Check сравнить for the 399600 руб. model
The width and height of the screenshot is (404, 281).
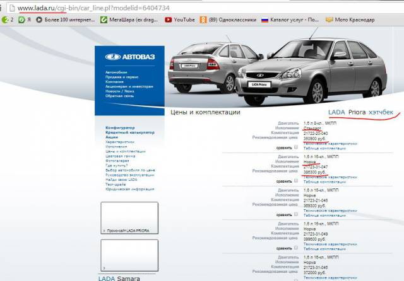coord(295,248)
